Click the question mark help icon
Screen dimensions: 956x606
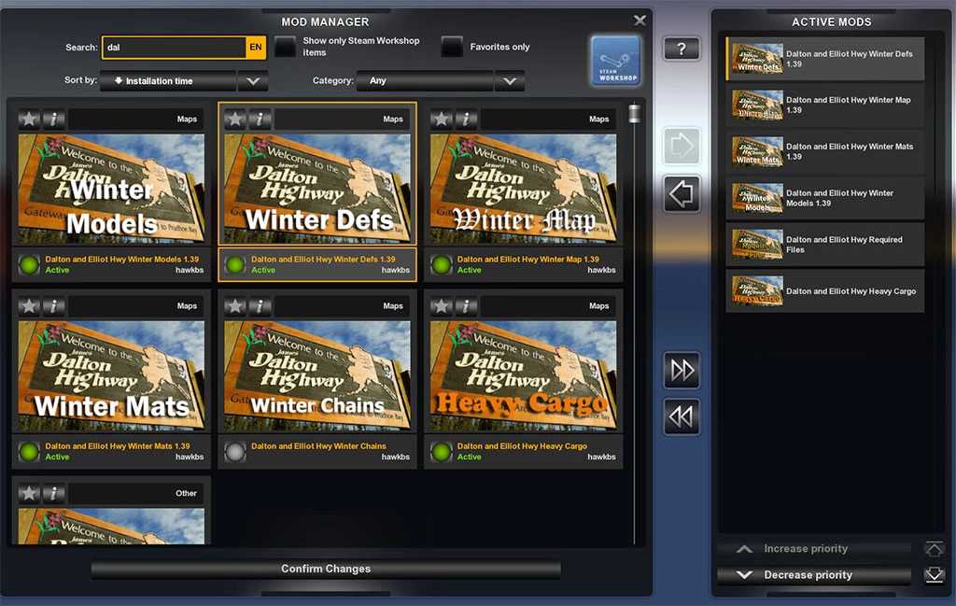click(x=681, y=49)
